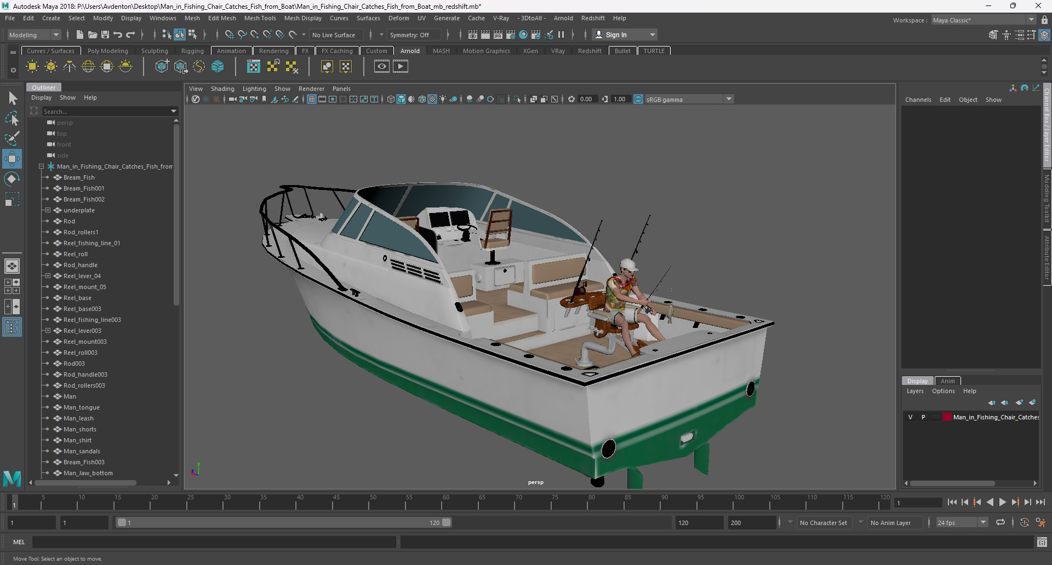Open the Workspace Maya Classic dropdown
This screenshot has width=1052, height=565.
click(x=984, y=20)
